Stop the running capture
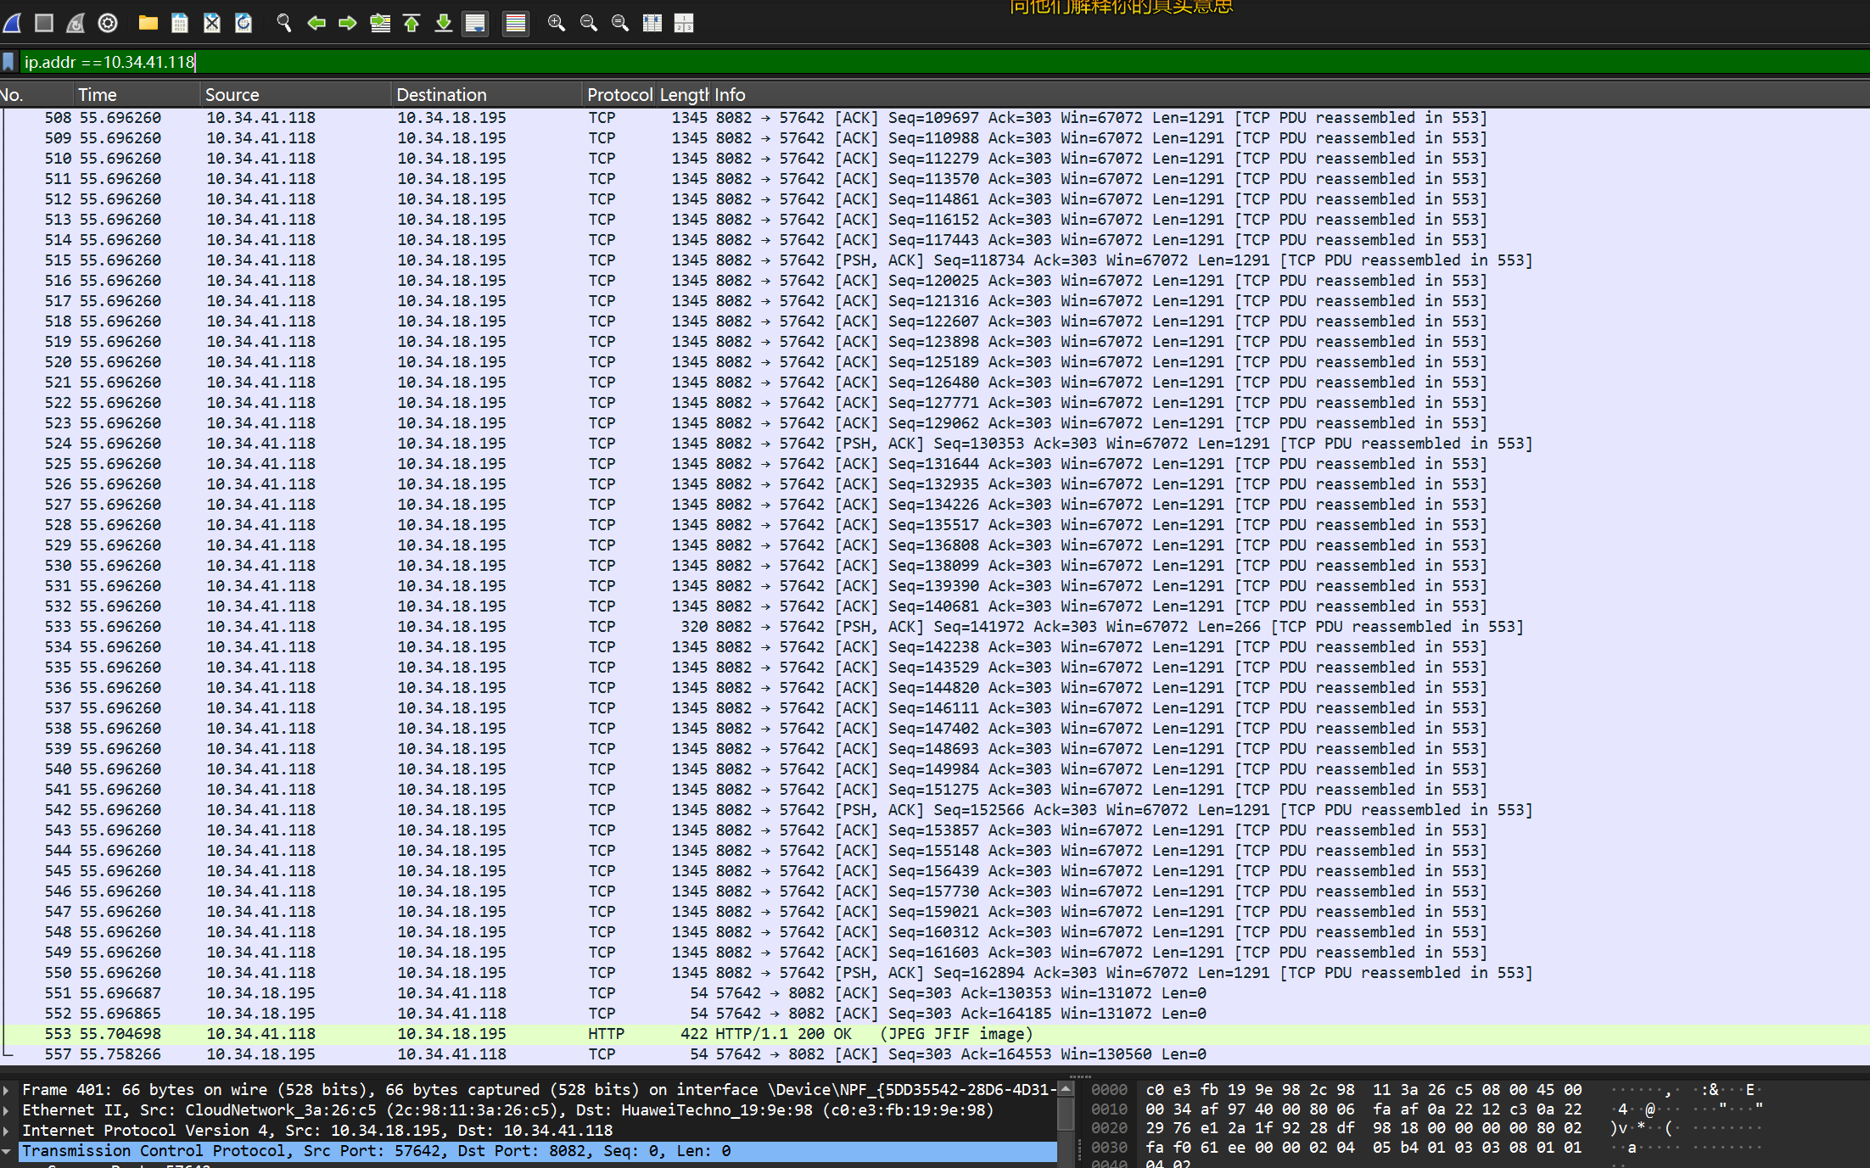1870x1168 pixels. [43, 23]
